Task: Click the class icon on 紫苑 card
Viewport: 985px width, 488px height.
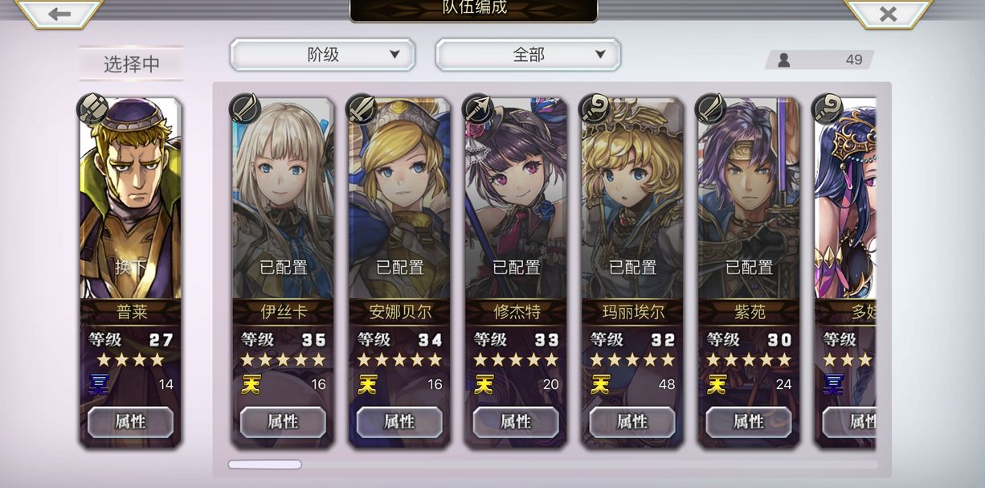Action: click(x=711, y=108)
